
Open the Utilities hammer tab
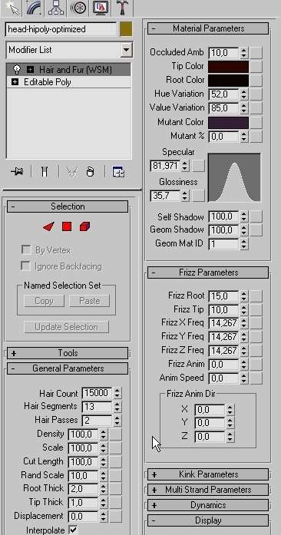(x=122, y=8)
